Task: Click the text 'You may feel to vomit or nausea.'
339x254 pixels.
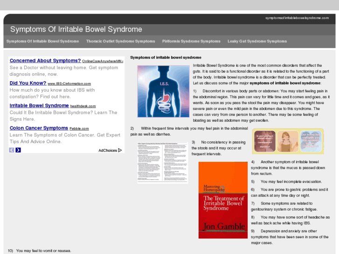Action: click(x=43, y=251)
